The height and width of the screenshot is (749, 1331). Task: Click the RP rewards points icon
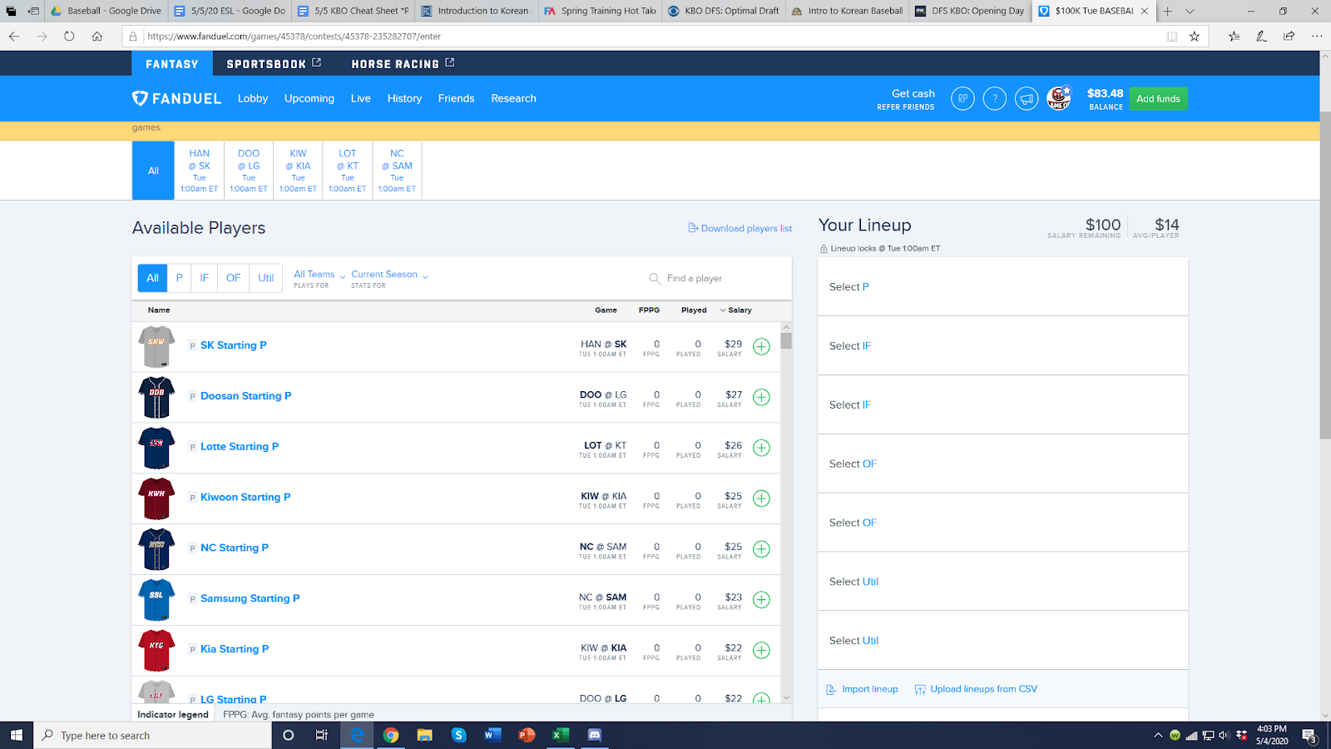click(962, 98)
